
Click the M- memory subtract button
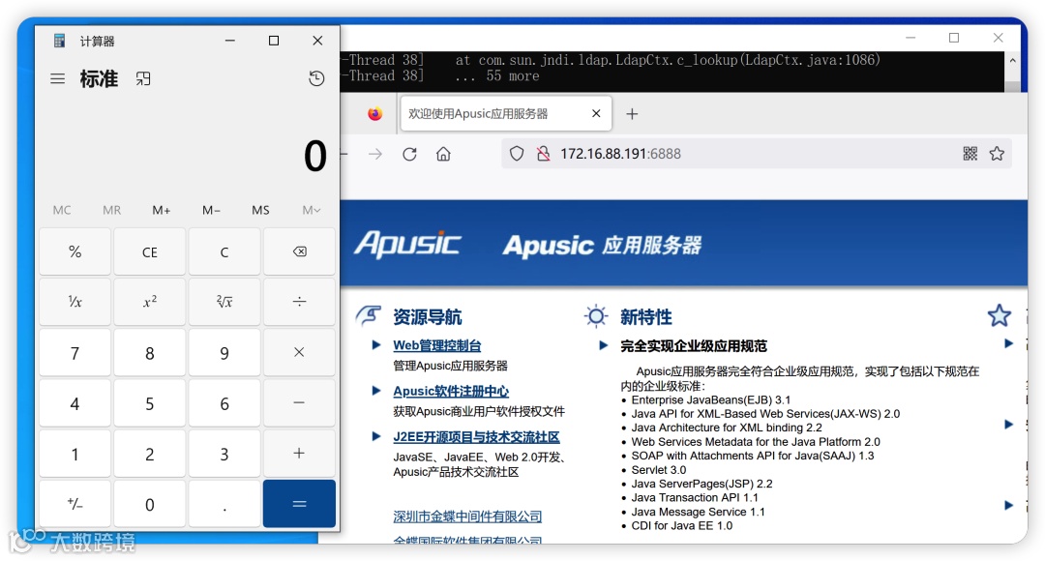tap(211, 210)
